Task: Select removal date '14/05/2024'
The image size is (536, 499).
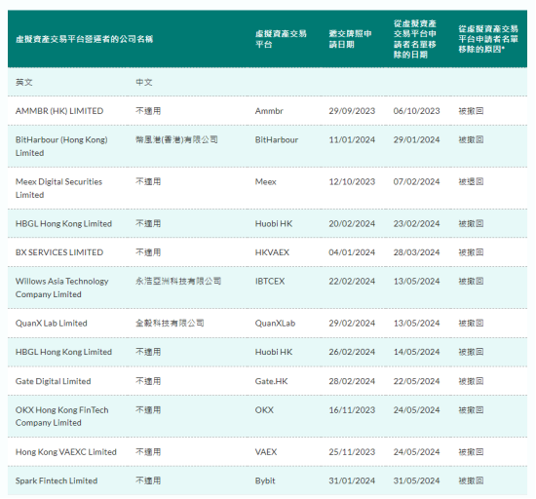Action: 416,352
